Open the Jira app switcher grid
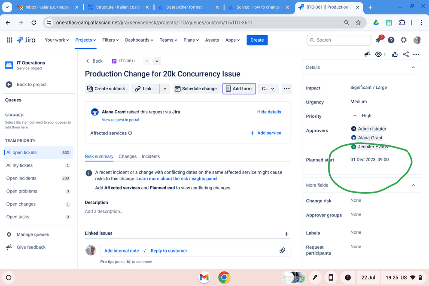This screenshot has width=429, height=286. (x=9, y=40)
